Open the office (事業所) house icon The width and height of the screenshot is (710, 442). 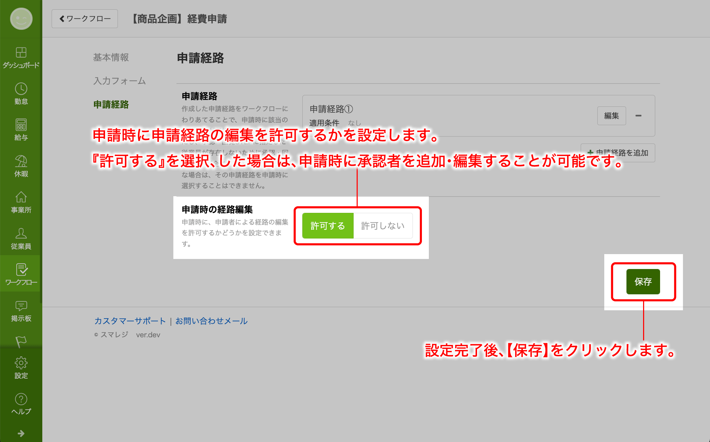point(21,202)
